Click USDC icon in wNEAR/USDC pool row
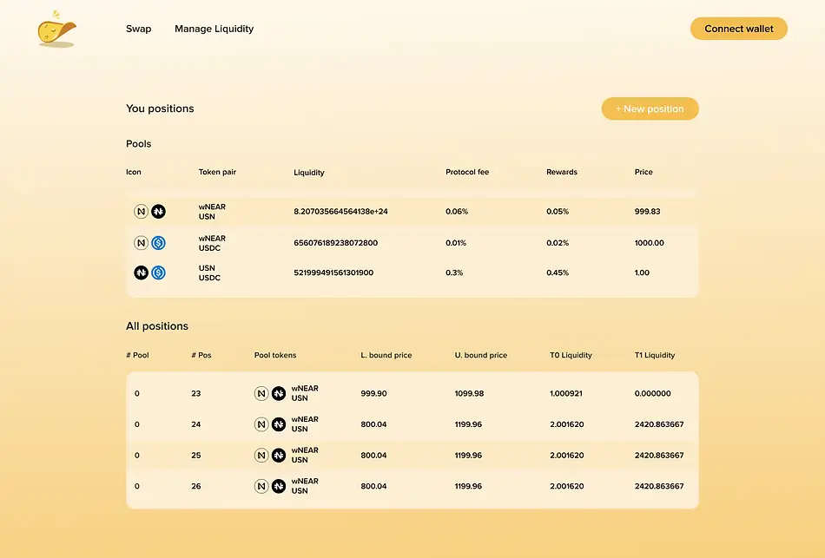Viewport: 825px width, 558px height. [x=158, y=243]
